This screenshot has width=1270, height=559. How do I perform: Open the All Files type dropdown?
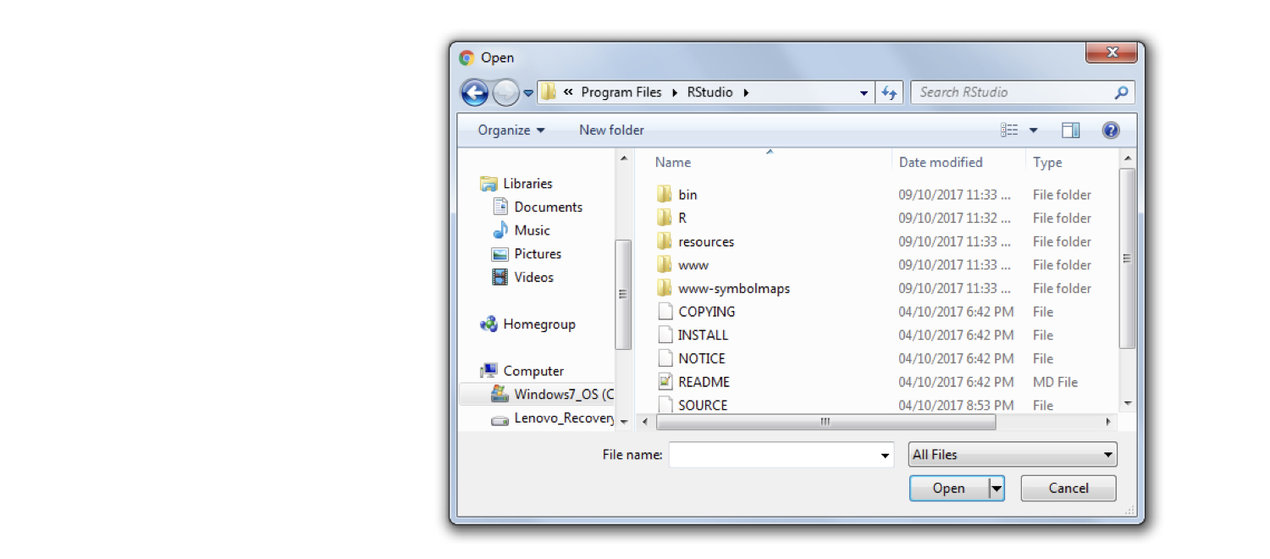[1013, 455]
